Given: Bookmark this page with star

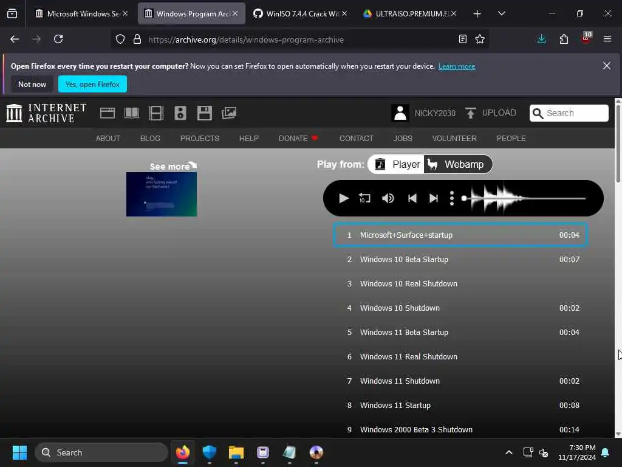Looking at the screenshot, I should [x=480, y=39].
